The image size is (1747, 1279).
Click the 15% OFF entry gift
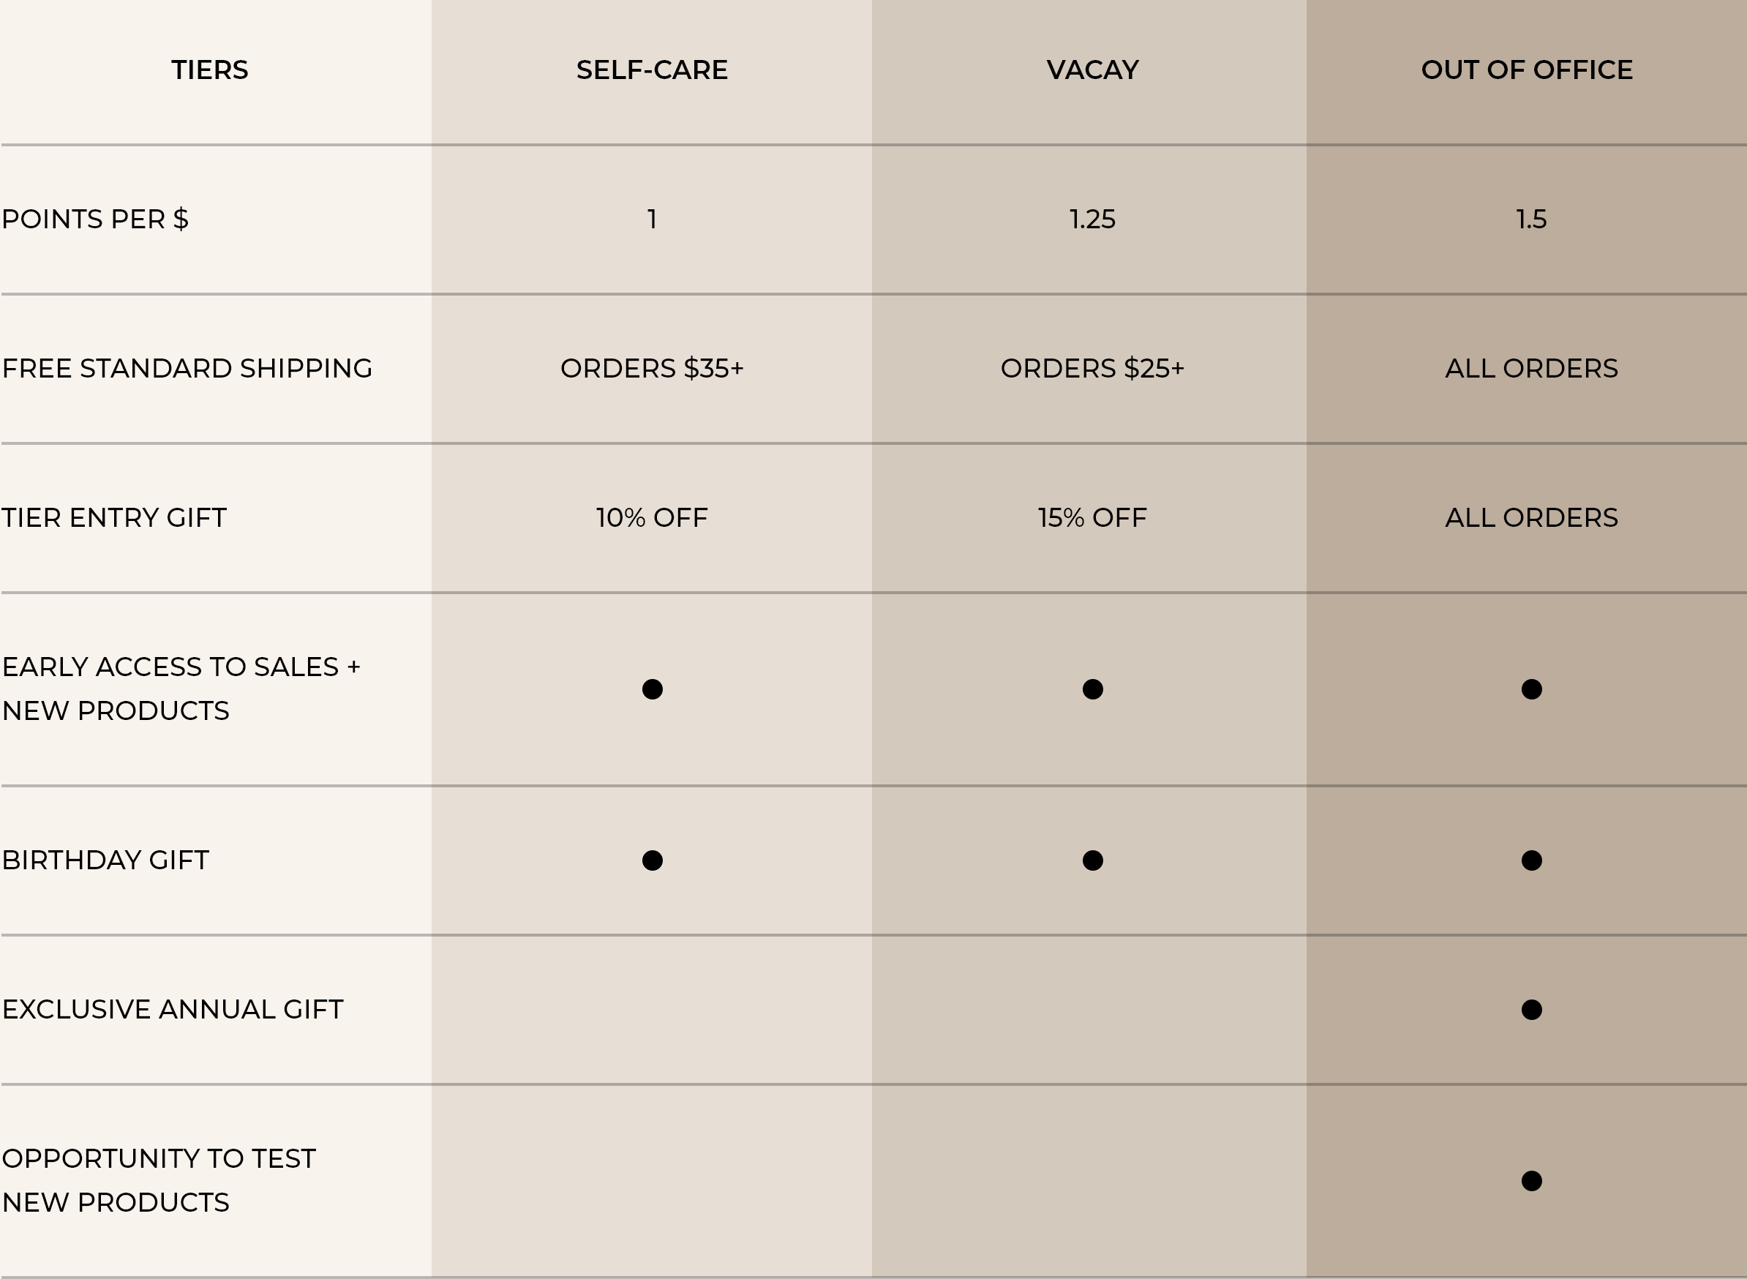(1093, 518)
